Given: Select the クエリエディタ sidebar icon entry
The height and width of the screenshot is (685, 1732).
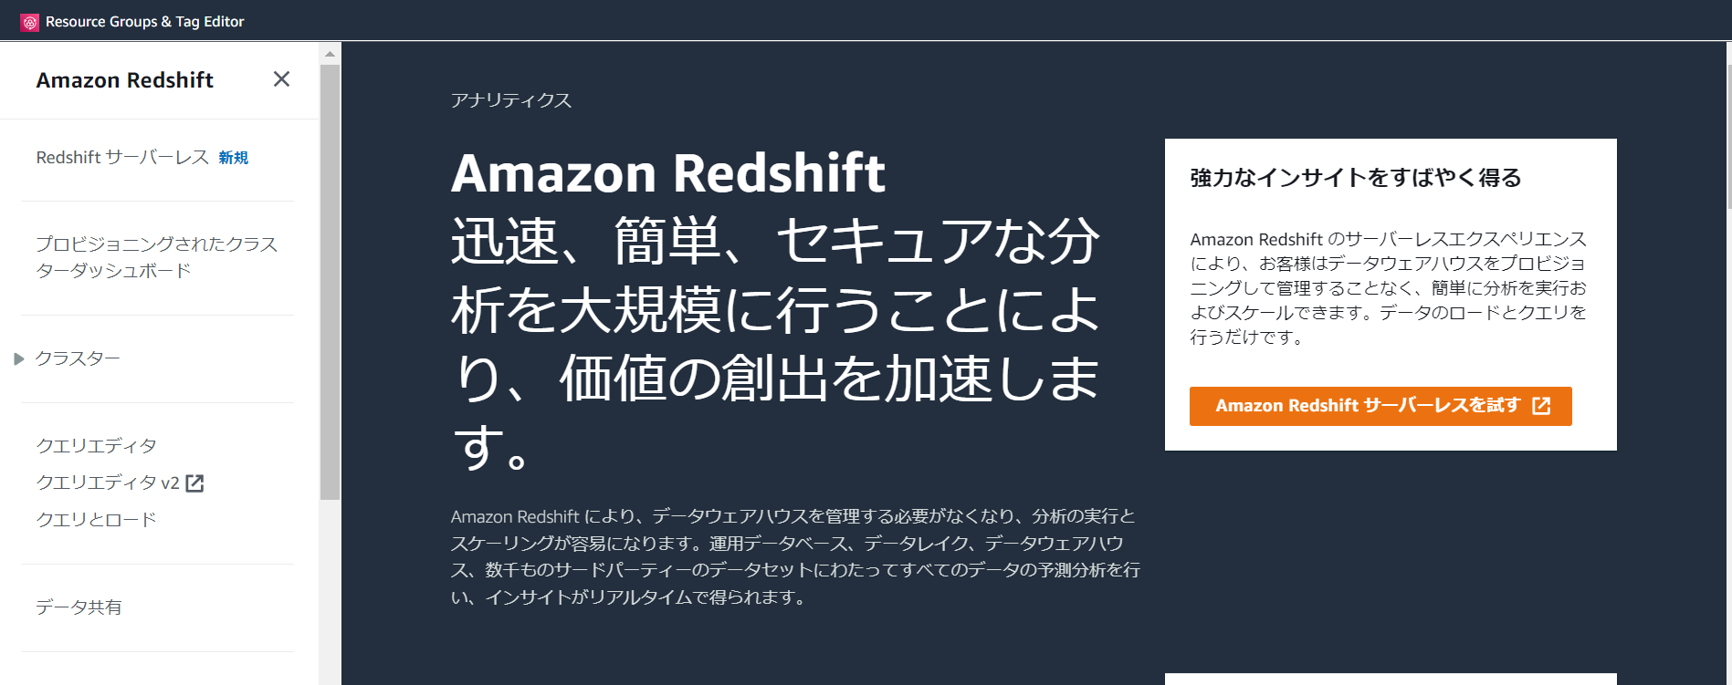Looking at the screenshot, I should coord(96,445).
